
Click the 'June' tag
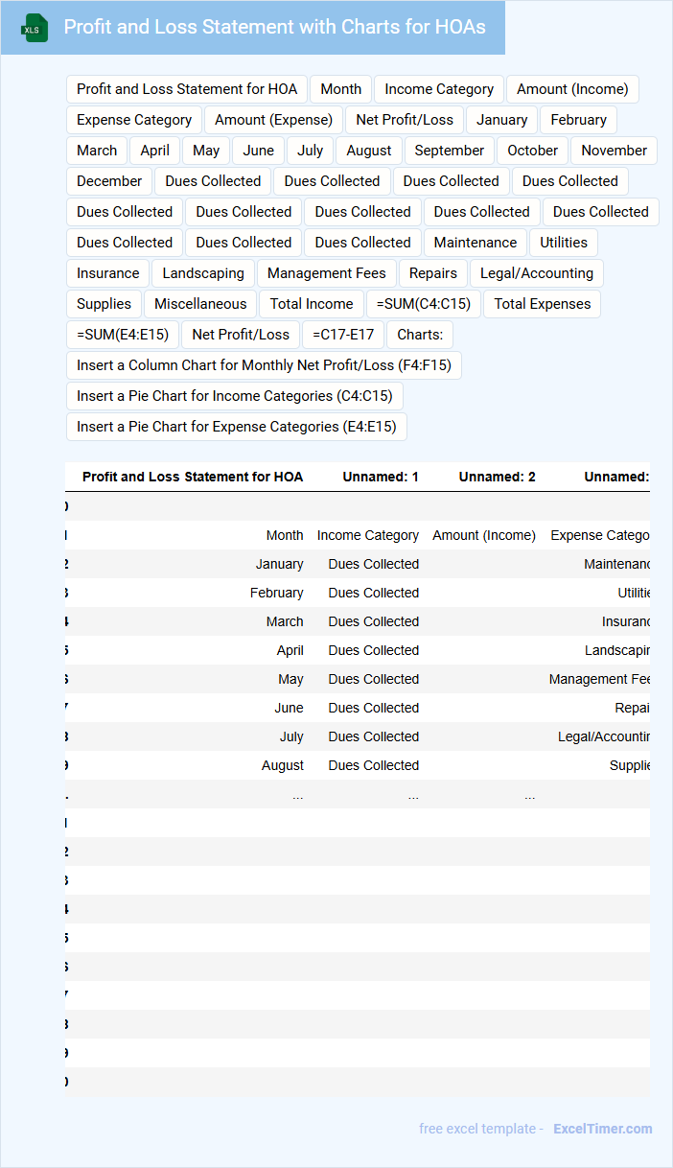click(x=259, y=151)
